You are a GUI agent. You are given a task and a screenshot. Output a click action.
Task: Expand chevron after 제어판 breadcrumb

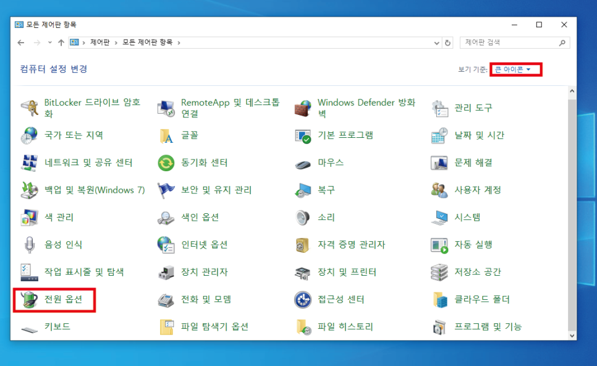tap(116, 43)
